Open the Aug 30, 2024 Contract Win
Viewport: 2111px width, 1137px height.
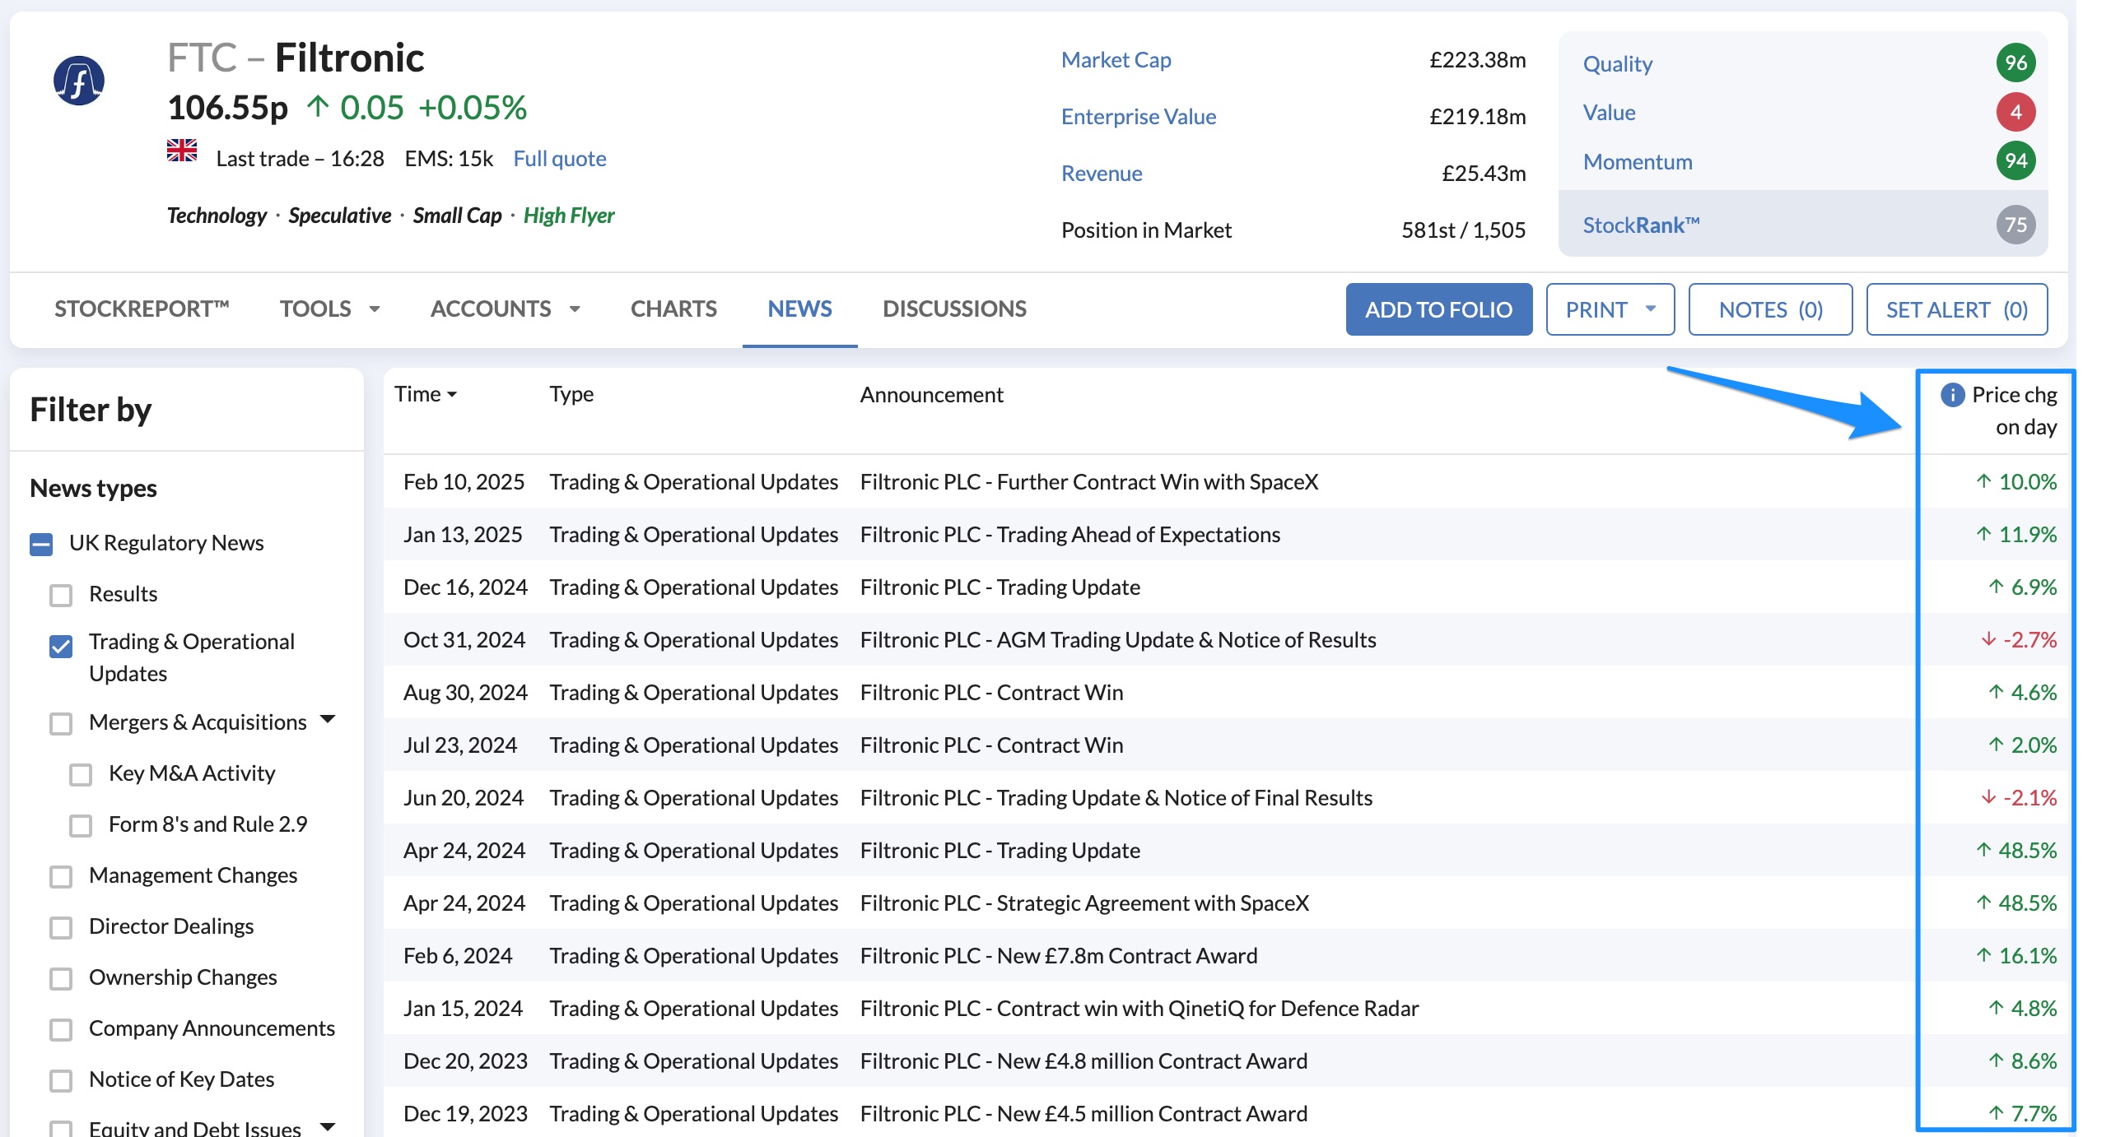(991, 693)
